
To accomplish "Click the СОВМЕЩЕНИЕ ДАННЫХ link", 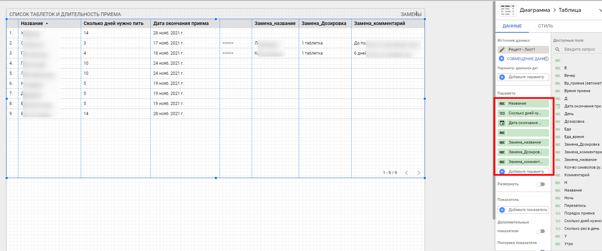I will tap(526, 59).
